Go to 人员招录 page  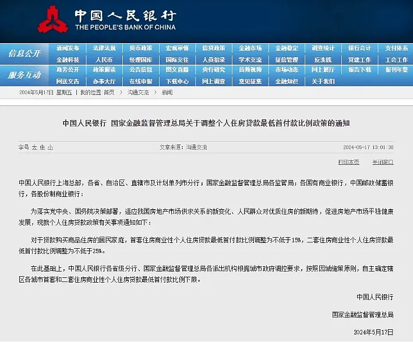point(214,60)
